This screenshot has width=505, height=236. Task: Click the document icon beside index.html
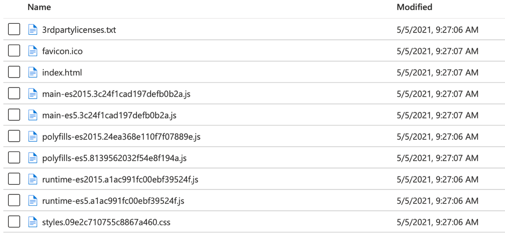(33, 73)
